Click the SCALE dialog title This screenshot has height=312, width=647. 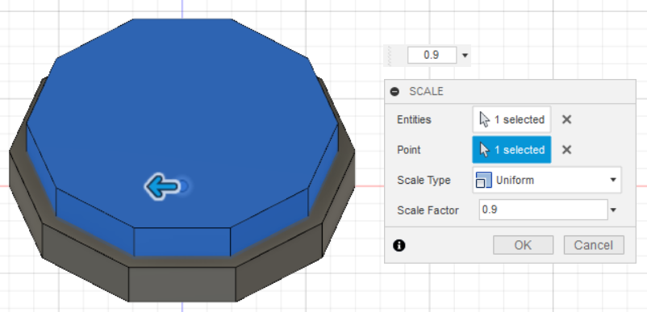click(x=426, y=91)
